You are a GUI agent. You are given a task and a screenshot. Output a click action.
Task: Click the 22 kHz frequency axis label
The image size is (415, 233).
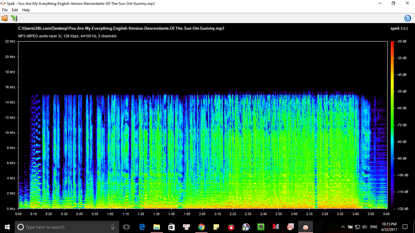(10, 41)
